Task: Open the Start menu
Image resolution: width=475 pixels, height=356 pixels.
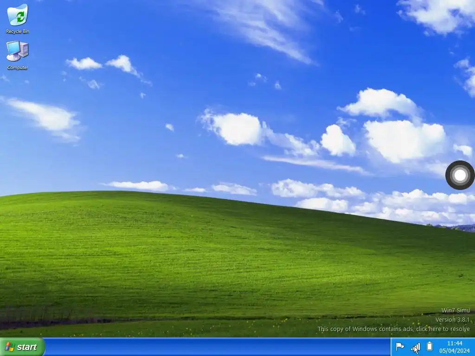Action: (22, 347)
